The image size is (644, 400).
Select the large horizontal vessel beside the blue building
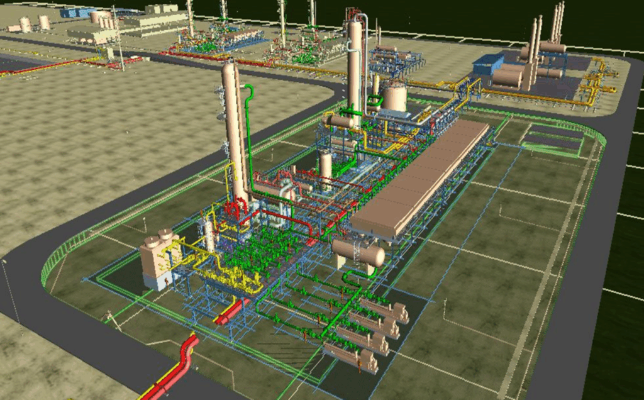[x=507, y=77]
